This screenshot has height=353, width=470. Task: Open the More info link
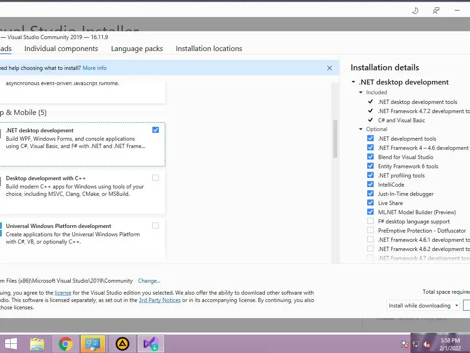pyautogui.click(x=95, y=68)
